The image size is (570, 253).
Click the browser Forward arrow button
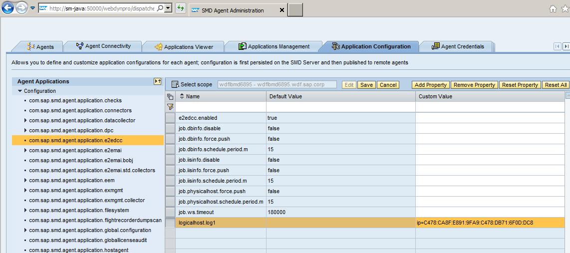point(22,7)
